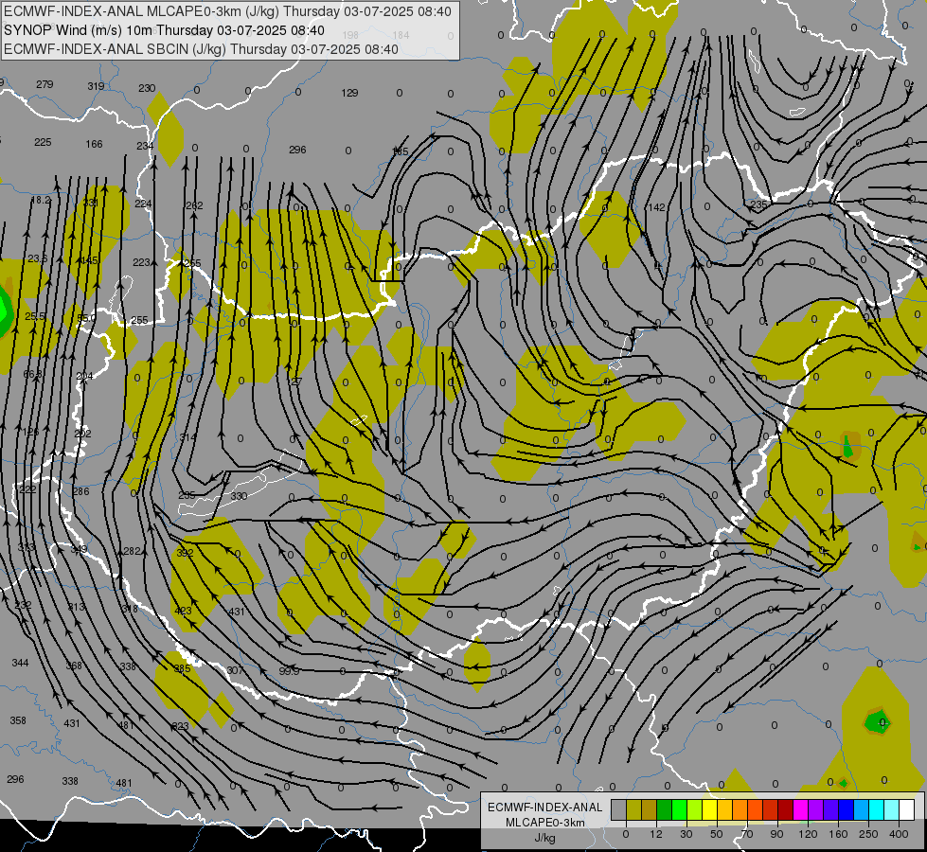The image size is (927, 852).
Task: Click the map value 213
Action: pyautogui.click(x=77, y=607)
